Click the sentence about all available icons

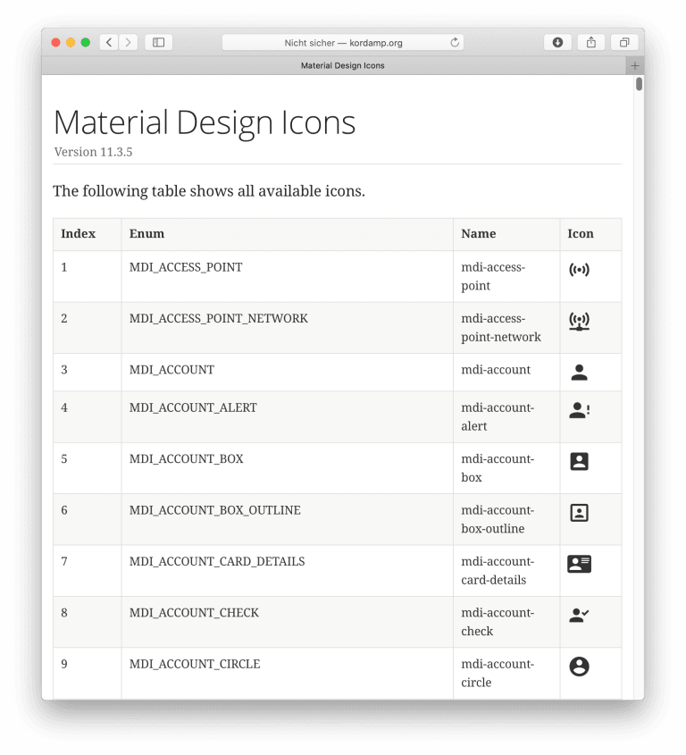point(209,191)
